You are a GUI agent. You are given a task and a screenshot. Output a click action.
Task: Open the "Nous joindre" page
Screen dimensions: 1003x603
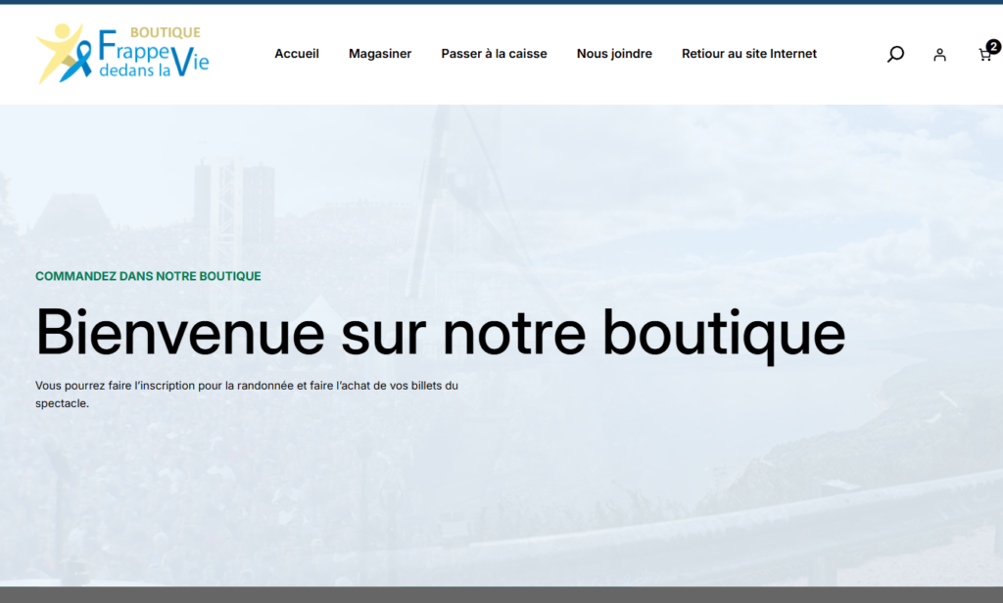click(x=614, y=54)
